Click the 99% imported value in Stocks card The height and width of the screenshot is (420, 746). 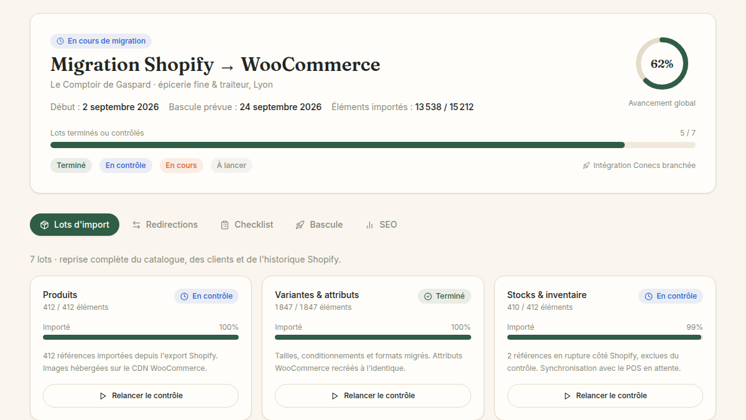coord(694,327)
